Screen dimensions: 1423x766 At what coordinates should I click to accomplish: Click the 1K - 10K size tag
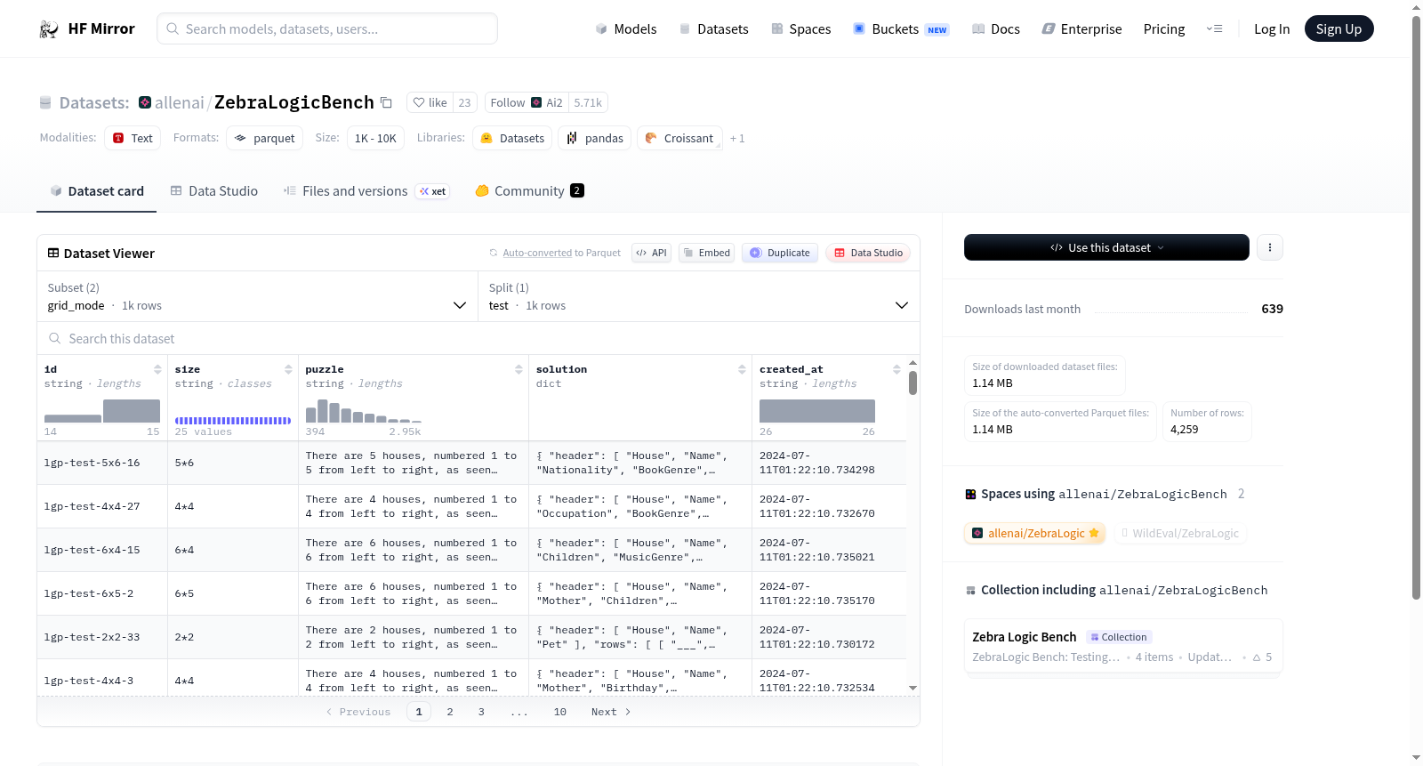click(x=375, y=138)
